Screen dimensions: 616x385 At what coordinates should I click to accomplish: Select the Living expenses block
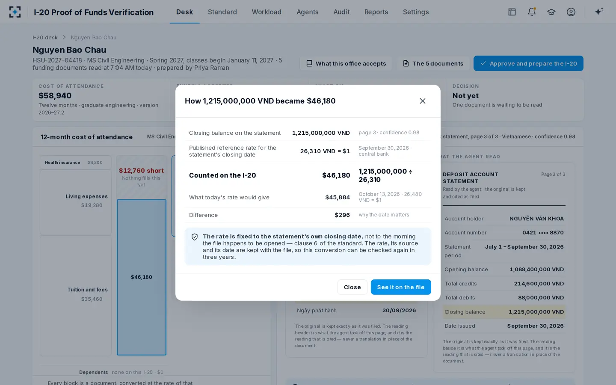click(76, 202)
